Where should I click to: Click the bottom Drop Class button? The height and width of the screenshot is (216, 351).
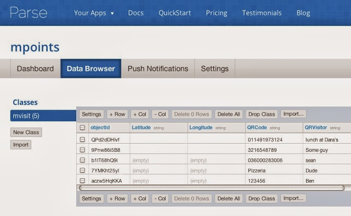point(262,198)
